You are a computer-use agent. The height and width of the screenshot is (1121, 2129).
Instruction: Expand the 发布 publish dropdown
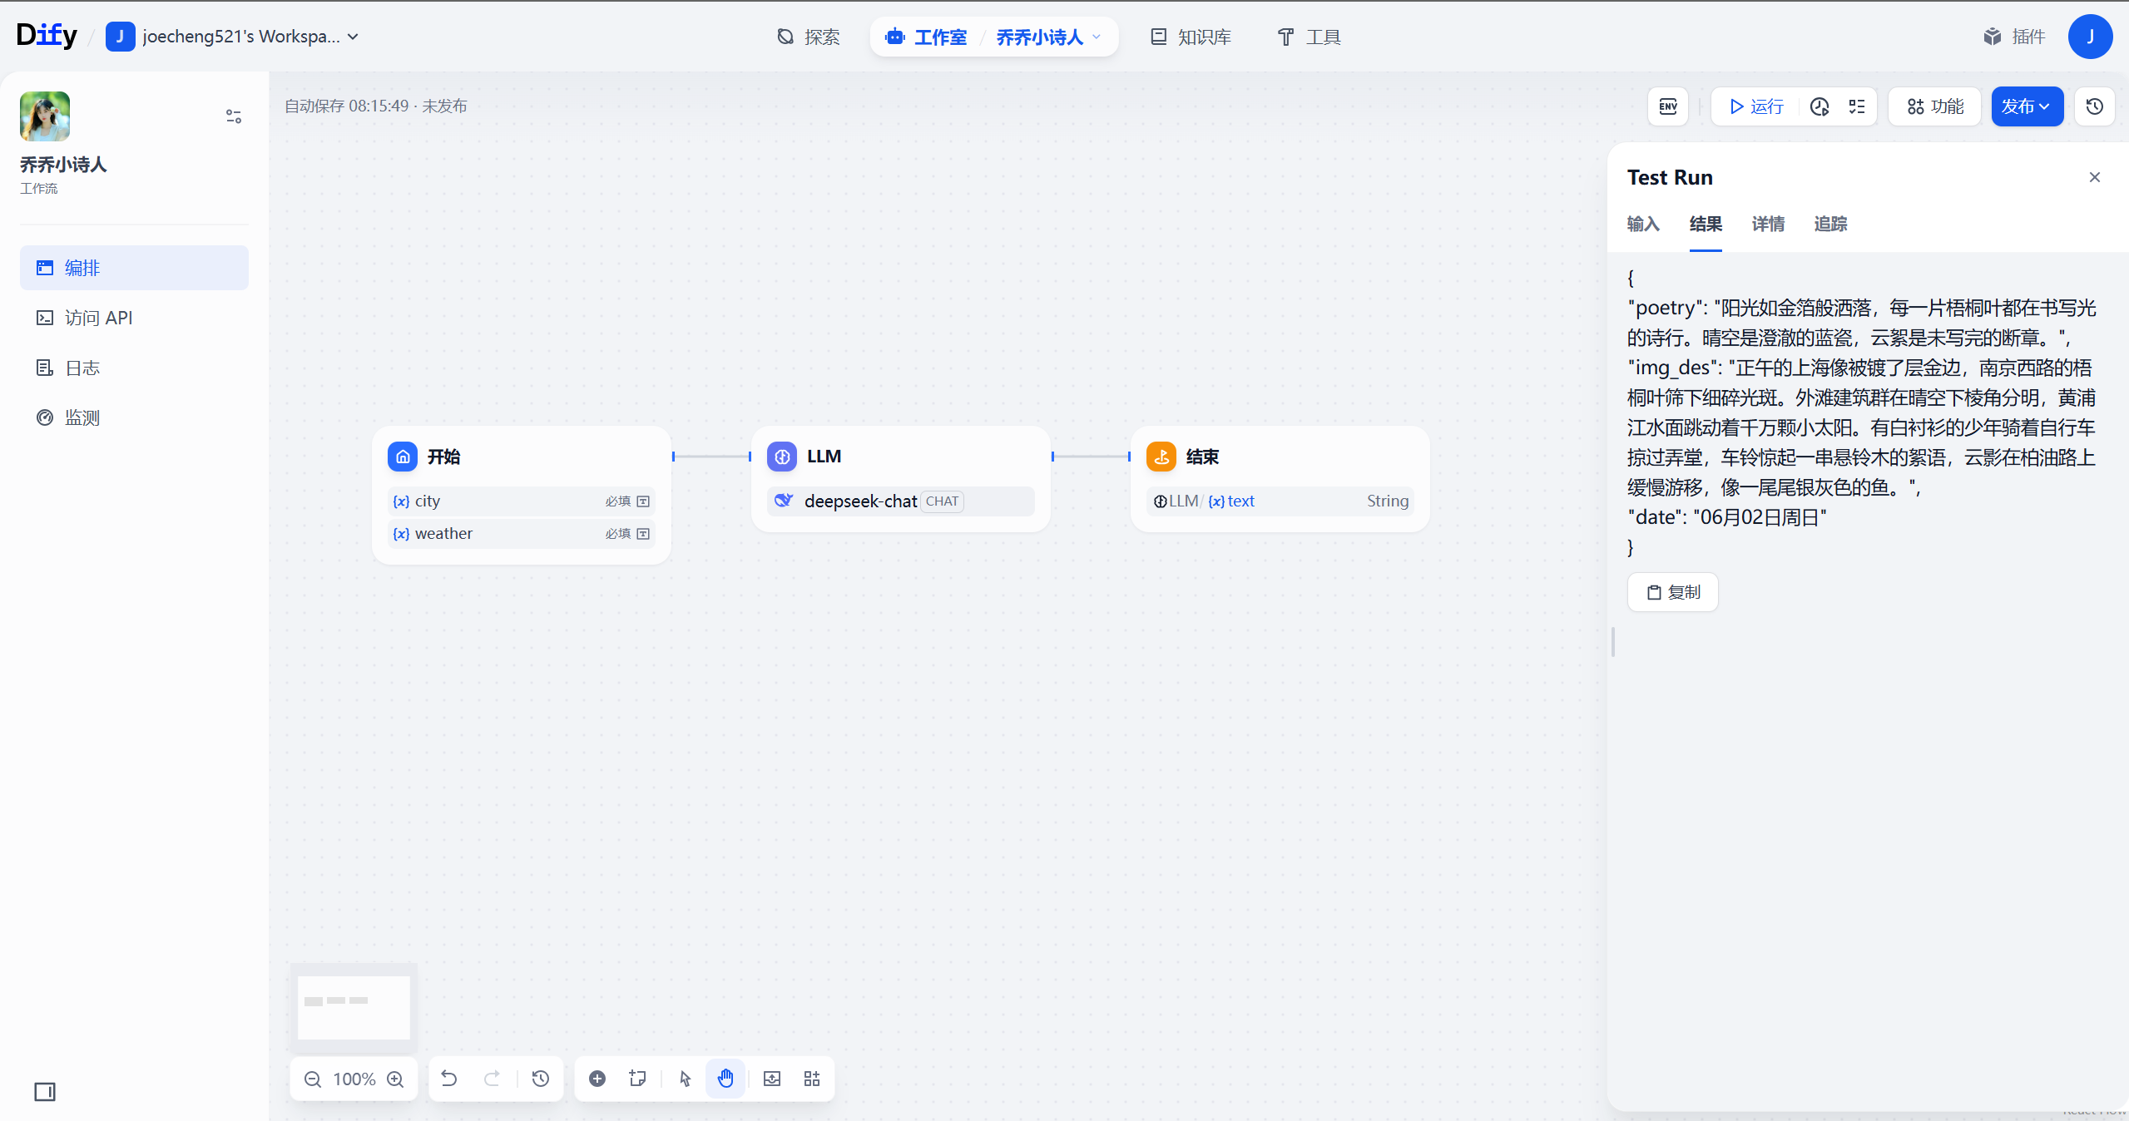(2027, 106)
